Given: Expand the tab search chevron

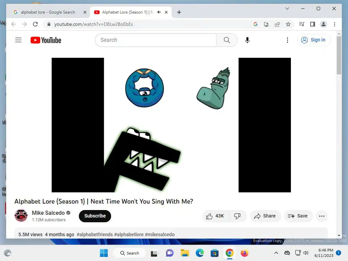Looking at the screenshot, I should pyautogui.click(x=287, y=8).
